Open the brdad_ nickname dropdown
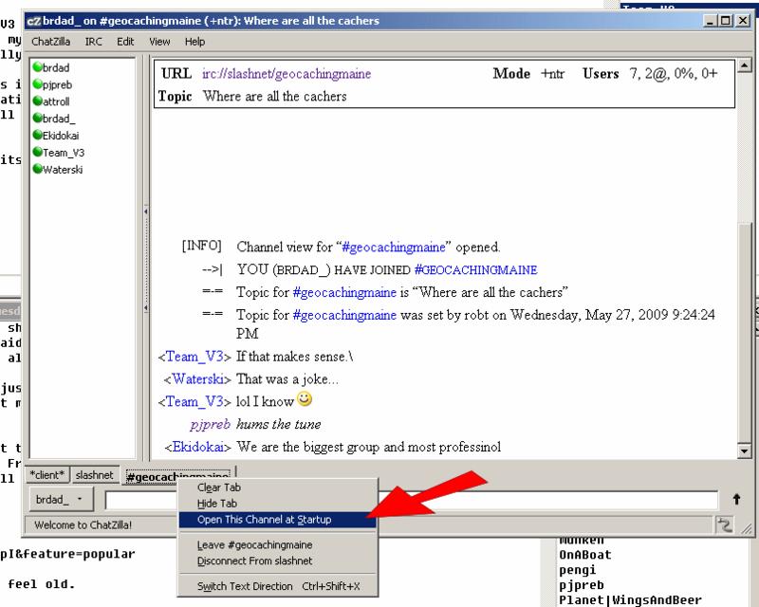The height and width of the screenshot is (607, 759). click(x=59, y=499)
